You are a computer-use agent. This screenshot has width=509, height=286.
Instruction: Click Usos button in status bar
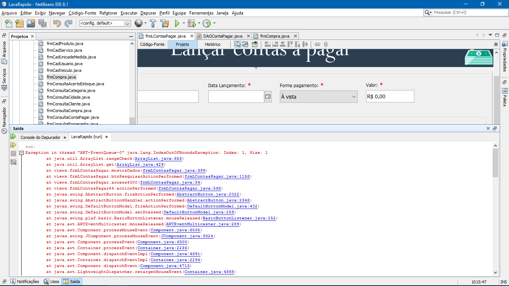51,282
